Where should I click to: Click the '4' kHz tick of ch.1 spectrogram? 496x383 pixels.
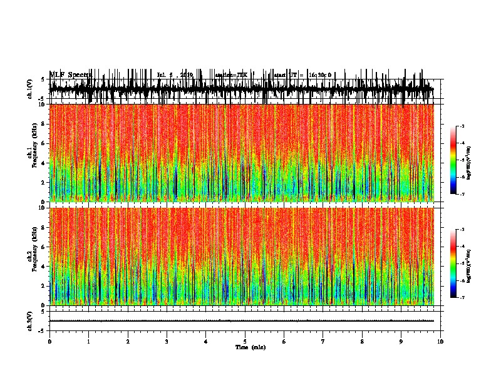pyautogui.click(x=44, y=163)
